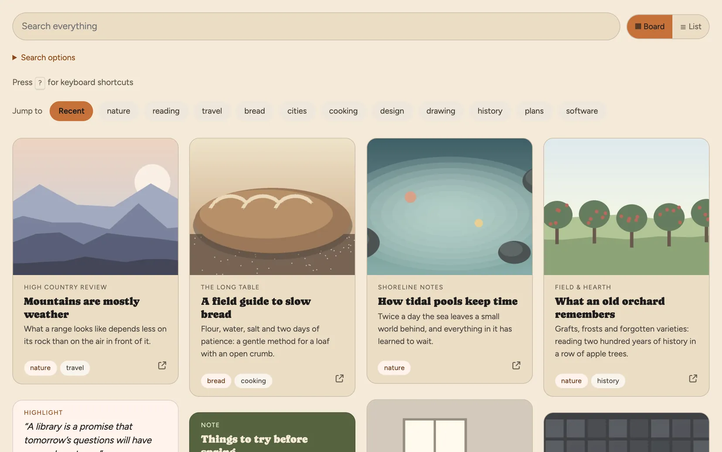Open 'Mountains are mostly weather' article title
This screenshot has height=452, width=722.
[x=82, y=308]
